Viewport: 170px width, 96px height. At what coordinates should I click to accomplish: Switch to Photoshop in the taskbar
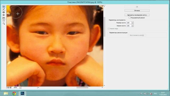coord(22,94)
